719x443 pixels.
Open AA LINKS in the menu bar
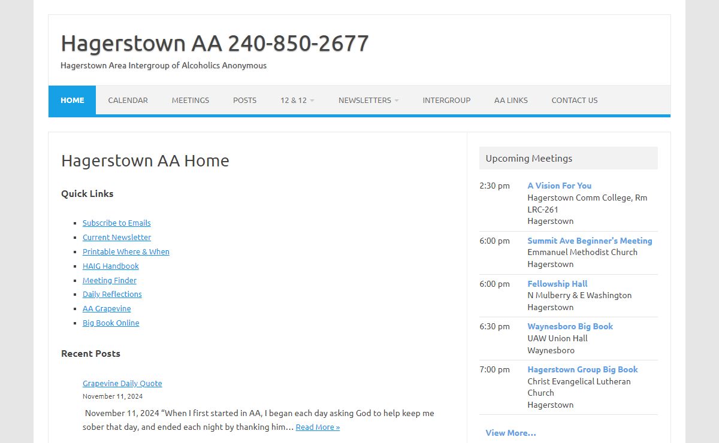click(511, 100)
